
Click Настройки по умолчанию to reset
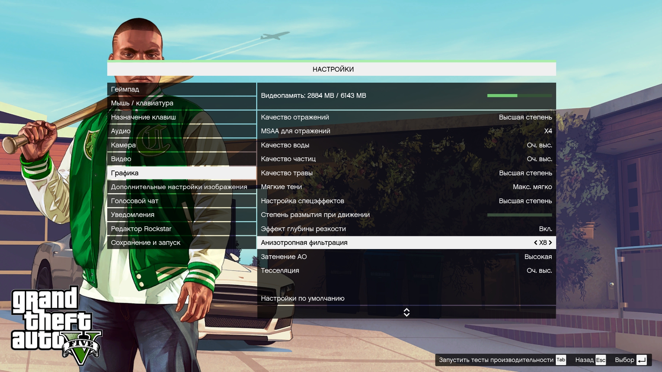(x=407, y=298)
